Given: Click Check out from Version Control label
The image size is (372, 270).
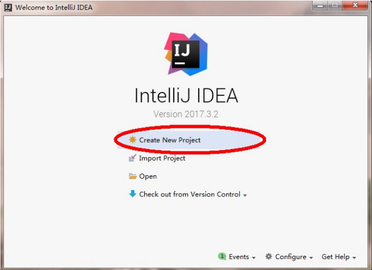Looking at the screenshot, I should click(x=190, y=194).
